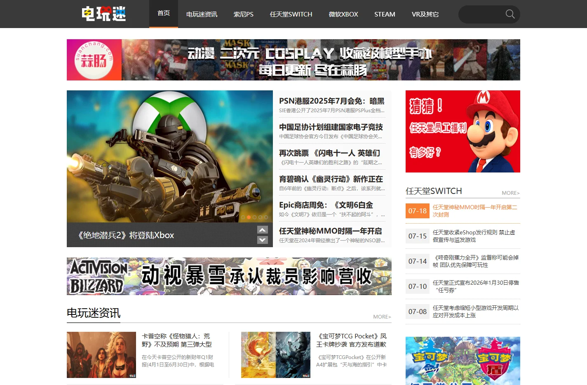Click 文明7 扶不起的阿斗 summary text
587x385 pixels.
[x=332, y=215]
